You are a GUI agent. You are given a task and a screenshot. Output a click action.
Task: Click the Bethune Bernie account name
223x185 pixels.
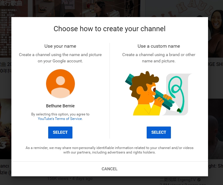click(x=60, y=106)
